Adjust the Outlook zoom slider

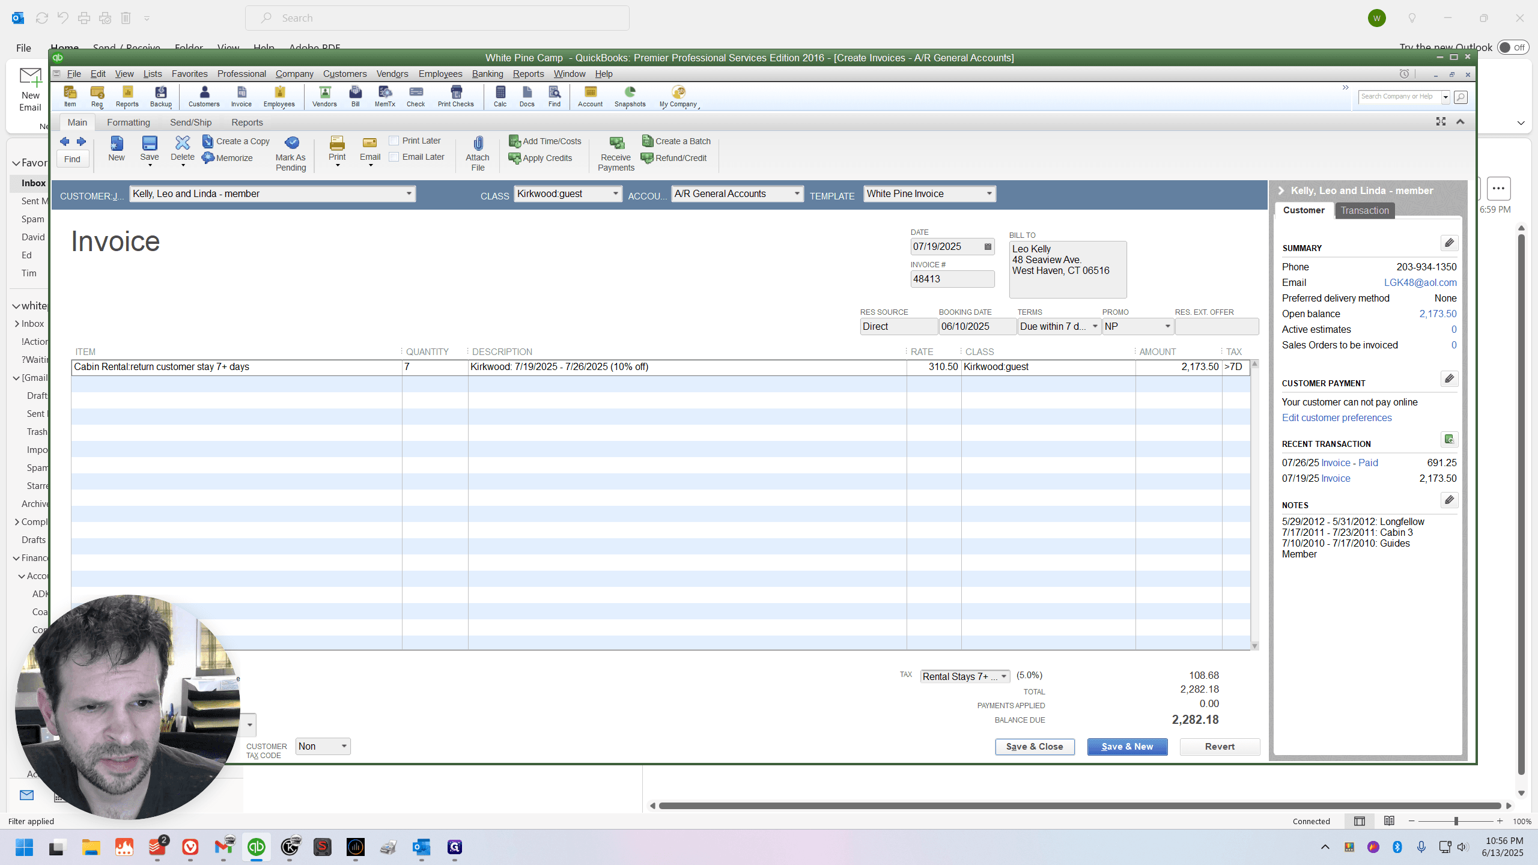pyautogui.click(x=1455, y=821)
